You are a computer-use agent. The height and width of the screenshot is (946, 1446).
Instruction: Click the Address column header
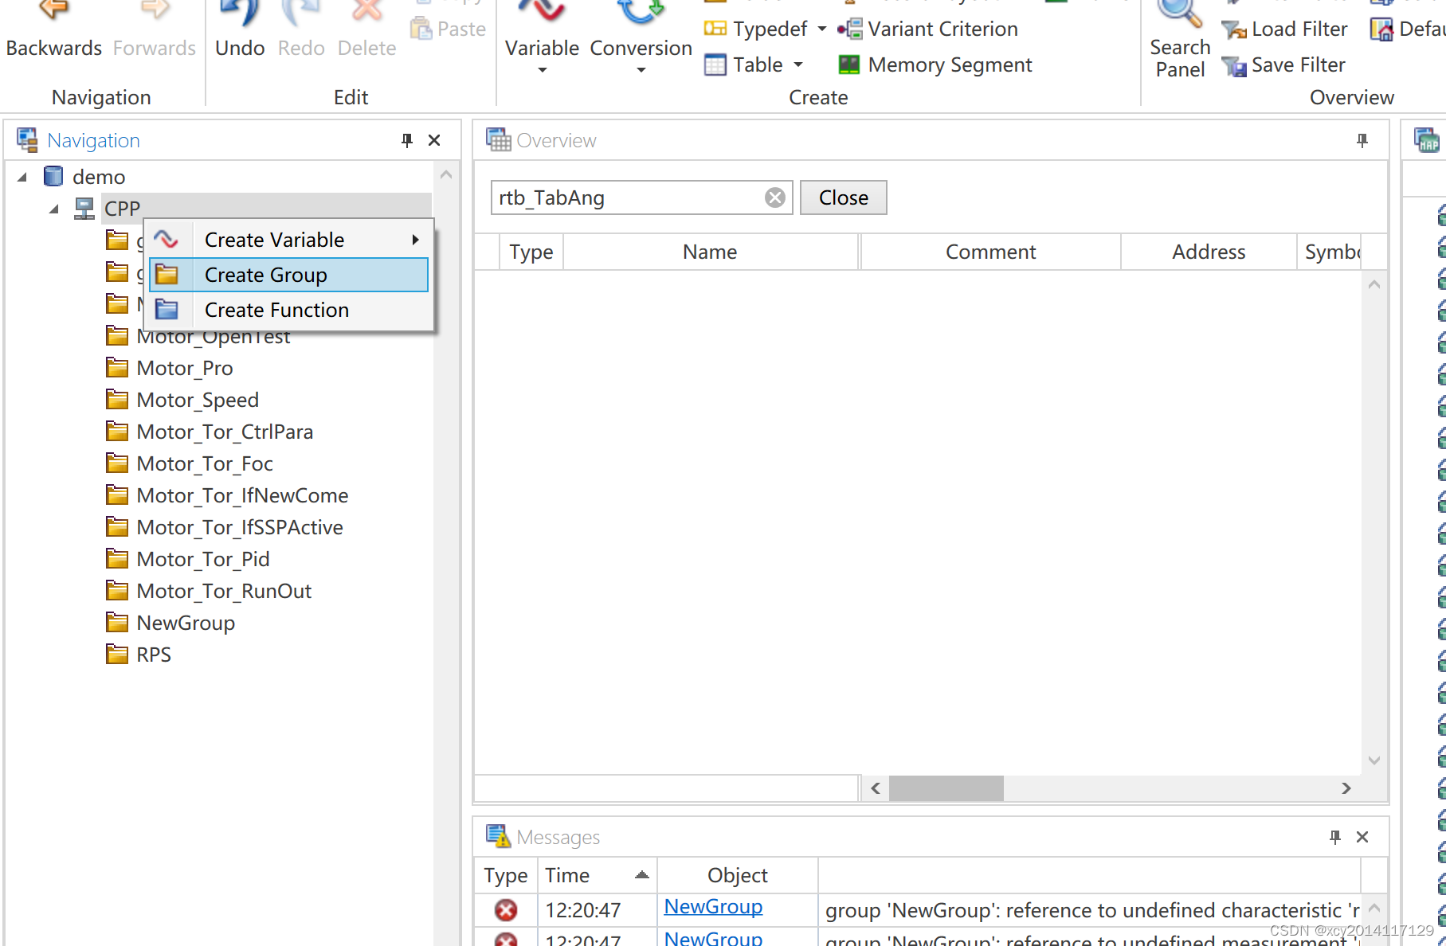[x=1208, y=252]
